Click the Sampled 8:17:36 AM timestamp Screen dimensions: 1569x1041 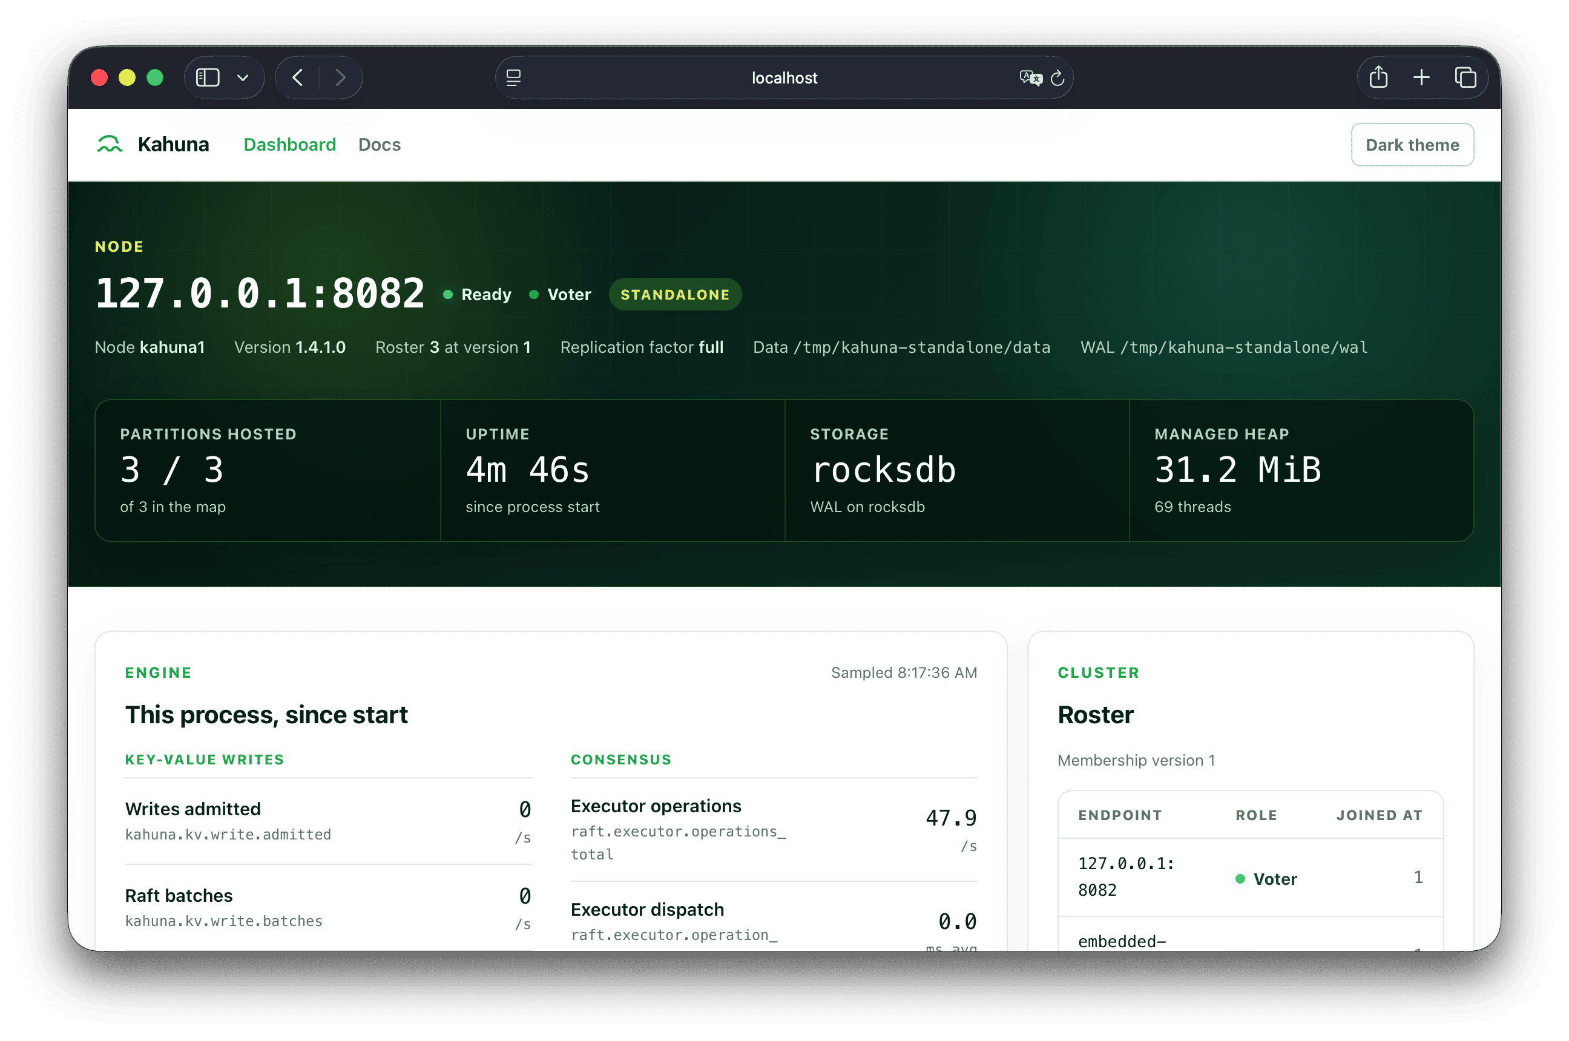(904, 672)
